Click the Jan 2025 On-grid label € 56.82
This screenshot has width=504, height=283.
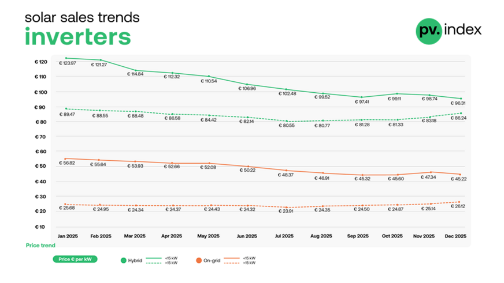pyautogui.click(x=68, y=164)
